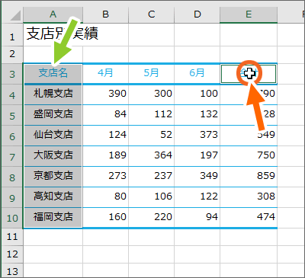Click the cell containing 122
The height and width of the screenshot is (278, 305).
pos(197,197)
